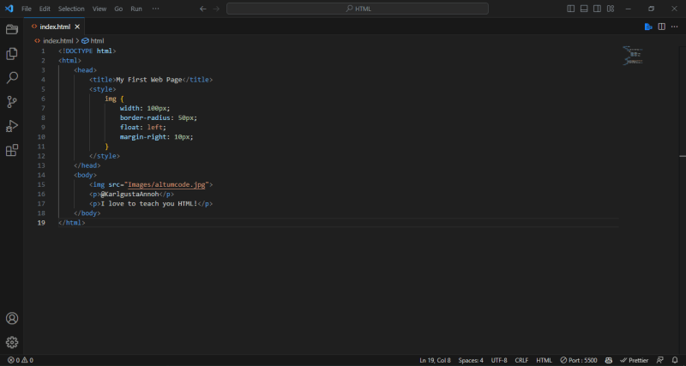This screenshot has height=366, width=686.
Task: Change indentation via Spaces: 4
Action: pyautogui.click(x=471, y=360)
